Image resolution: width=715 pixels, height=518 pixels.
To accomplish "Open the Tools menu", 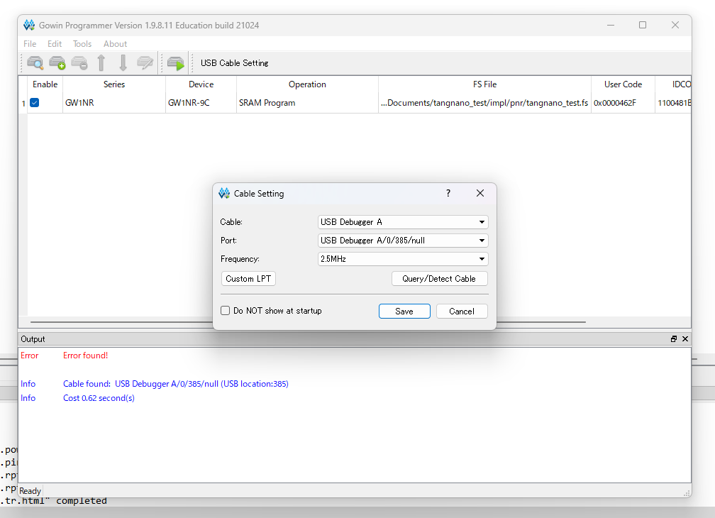I will click(x=82, y=44).
